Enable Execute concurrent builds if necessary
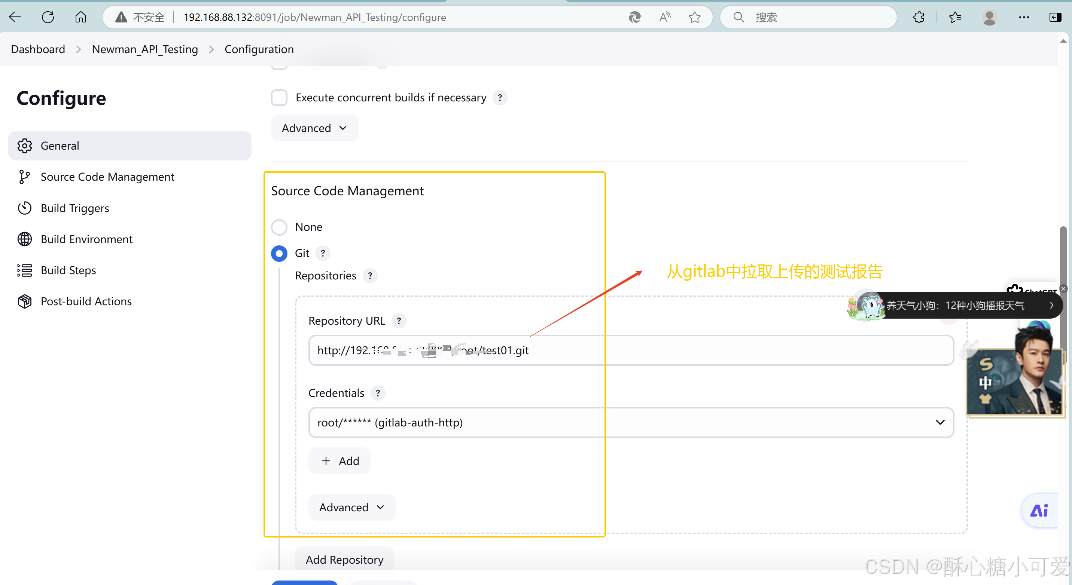The image size is (1072, 585). pyautogui.click(x=279, y=97)
